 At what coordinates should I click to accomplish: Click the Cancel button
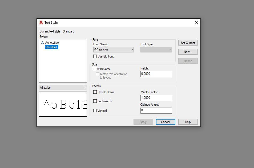point(166,122)
